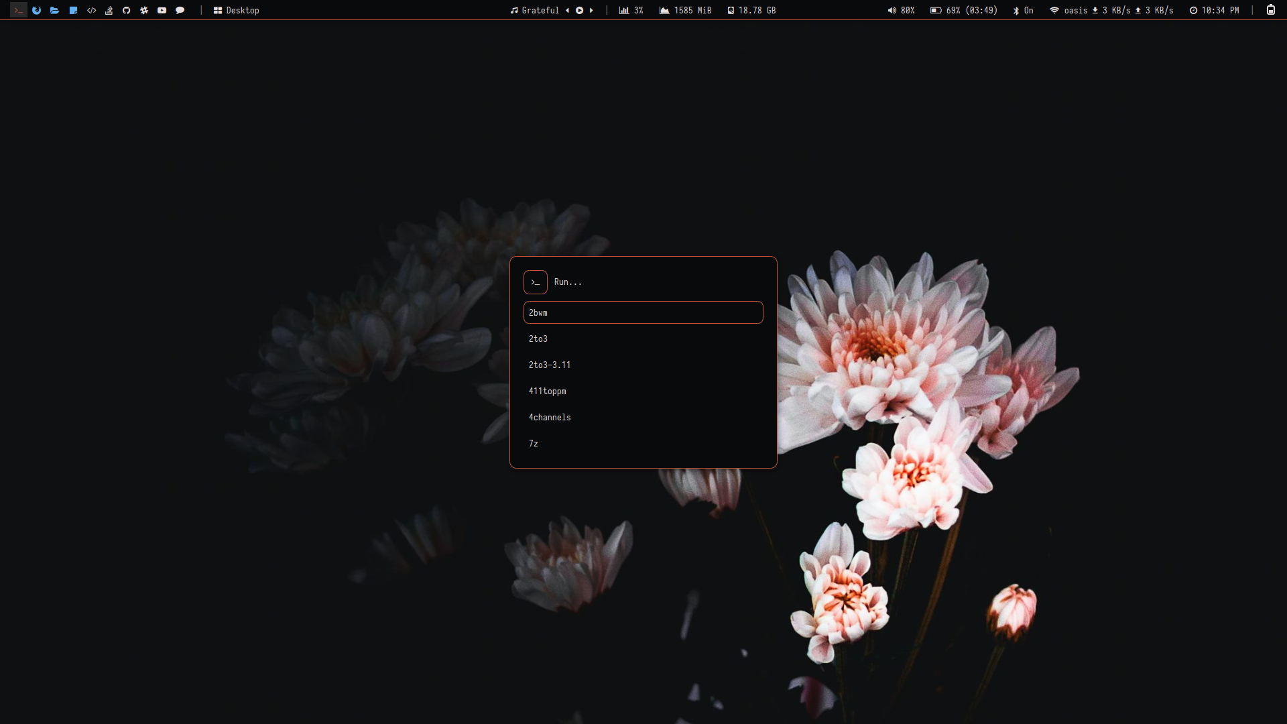The width and height of the screenshot is (1287, 724).
Task: Click the Slack hashtag icon
Action: [x=144, y=10]
